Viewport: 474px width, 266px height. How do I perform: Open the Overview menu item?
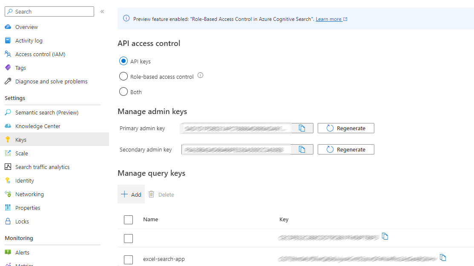26,27
